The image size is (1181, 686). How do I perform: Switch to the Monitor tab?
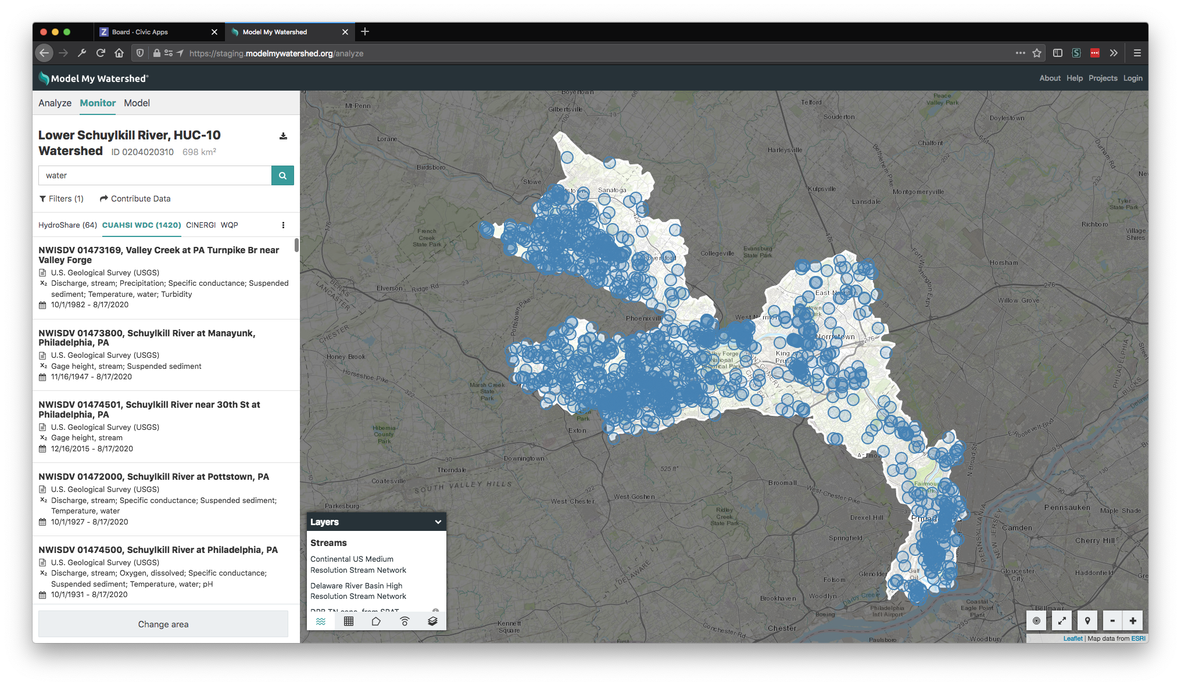(98, 103)
